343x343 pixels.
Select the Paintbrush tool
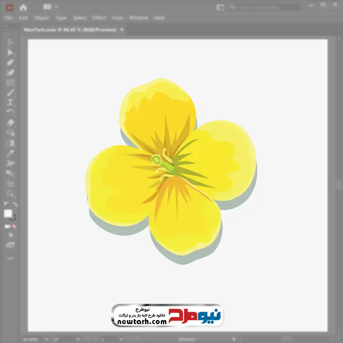[10, 92]
